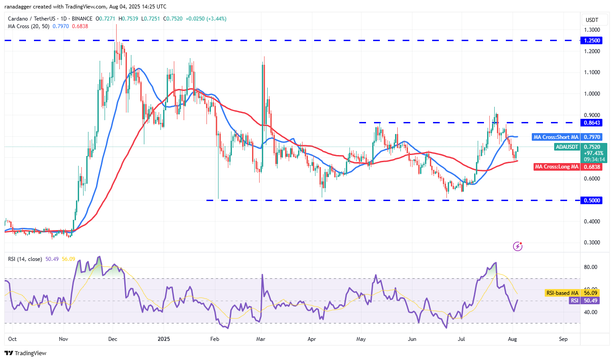This screenshot has width=614, height=361.
Task: Click the MA Cross:Short MA blue label
Action: pyautogui.click(x=555, y=137)
